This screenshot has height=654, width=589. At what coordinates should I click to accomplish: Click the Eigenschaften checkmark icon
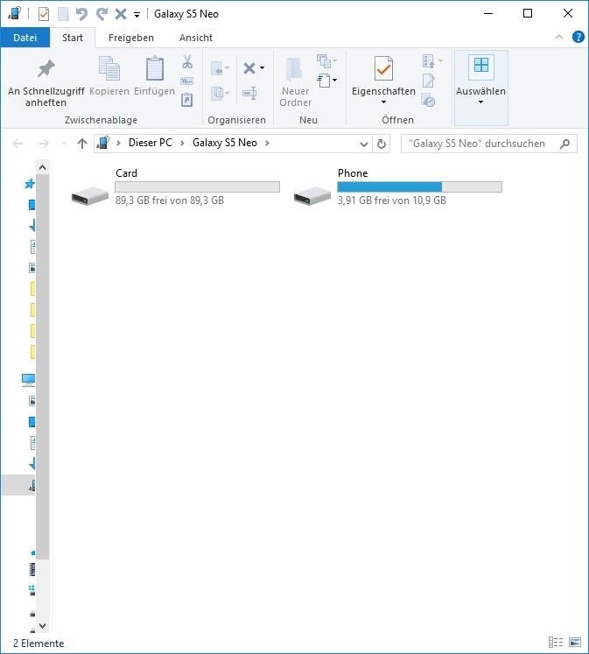pyautogui.click(x=383, y=68)
